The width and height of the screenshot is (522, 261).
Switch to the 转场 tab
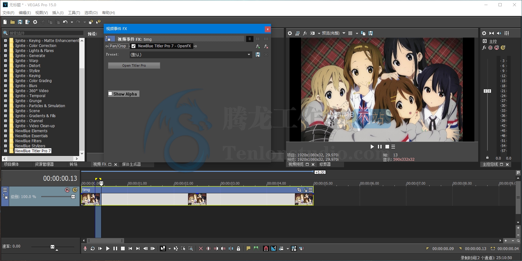click(x=73, y=164)
